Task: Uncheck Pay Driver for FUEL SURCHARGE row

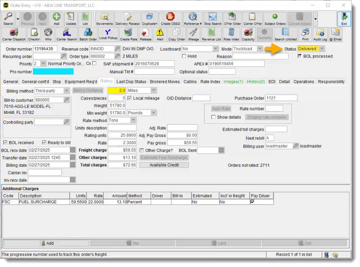Action: pos(252,202)
